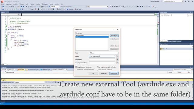The image size is (194, 109).
Task: Toggle the 0 von 4 Warnungen filter
Action: coord(32,70)
